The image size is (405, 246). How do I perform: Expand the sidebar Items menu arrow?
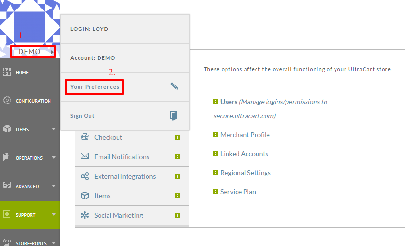click(x=54, y=129)
